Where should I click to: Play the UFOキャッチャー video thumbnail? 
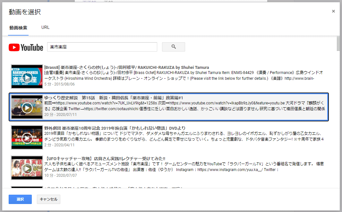pos(27,168)
